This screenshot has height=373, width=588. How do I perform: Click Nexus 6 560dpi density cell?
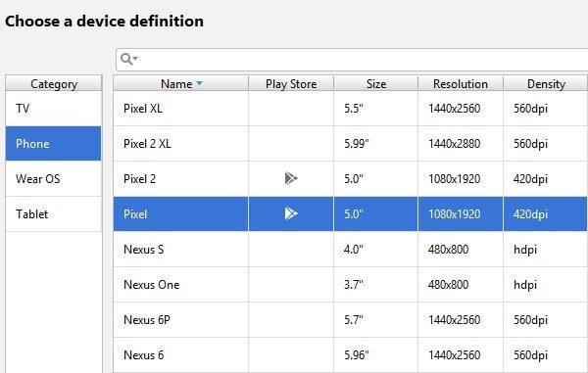546,355
